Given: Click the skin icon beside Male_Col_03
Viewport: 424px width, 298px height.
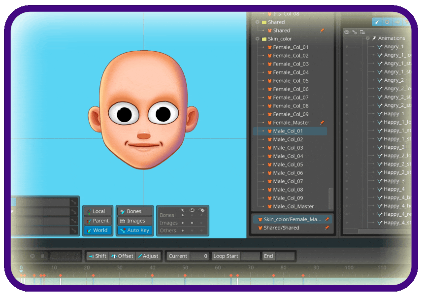Looking at the screenshot, I should [x=269, y=148].
